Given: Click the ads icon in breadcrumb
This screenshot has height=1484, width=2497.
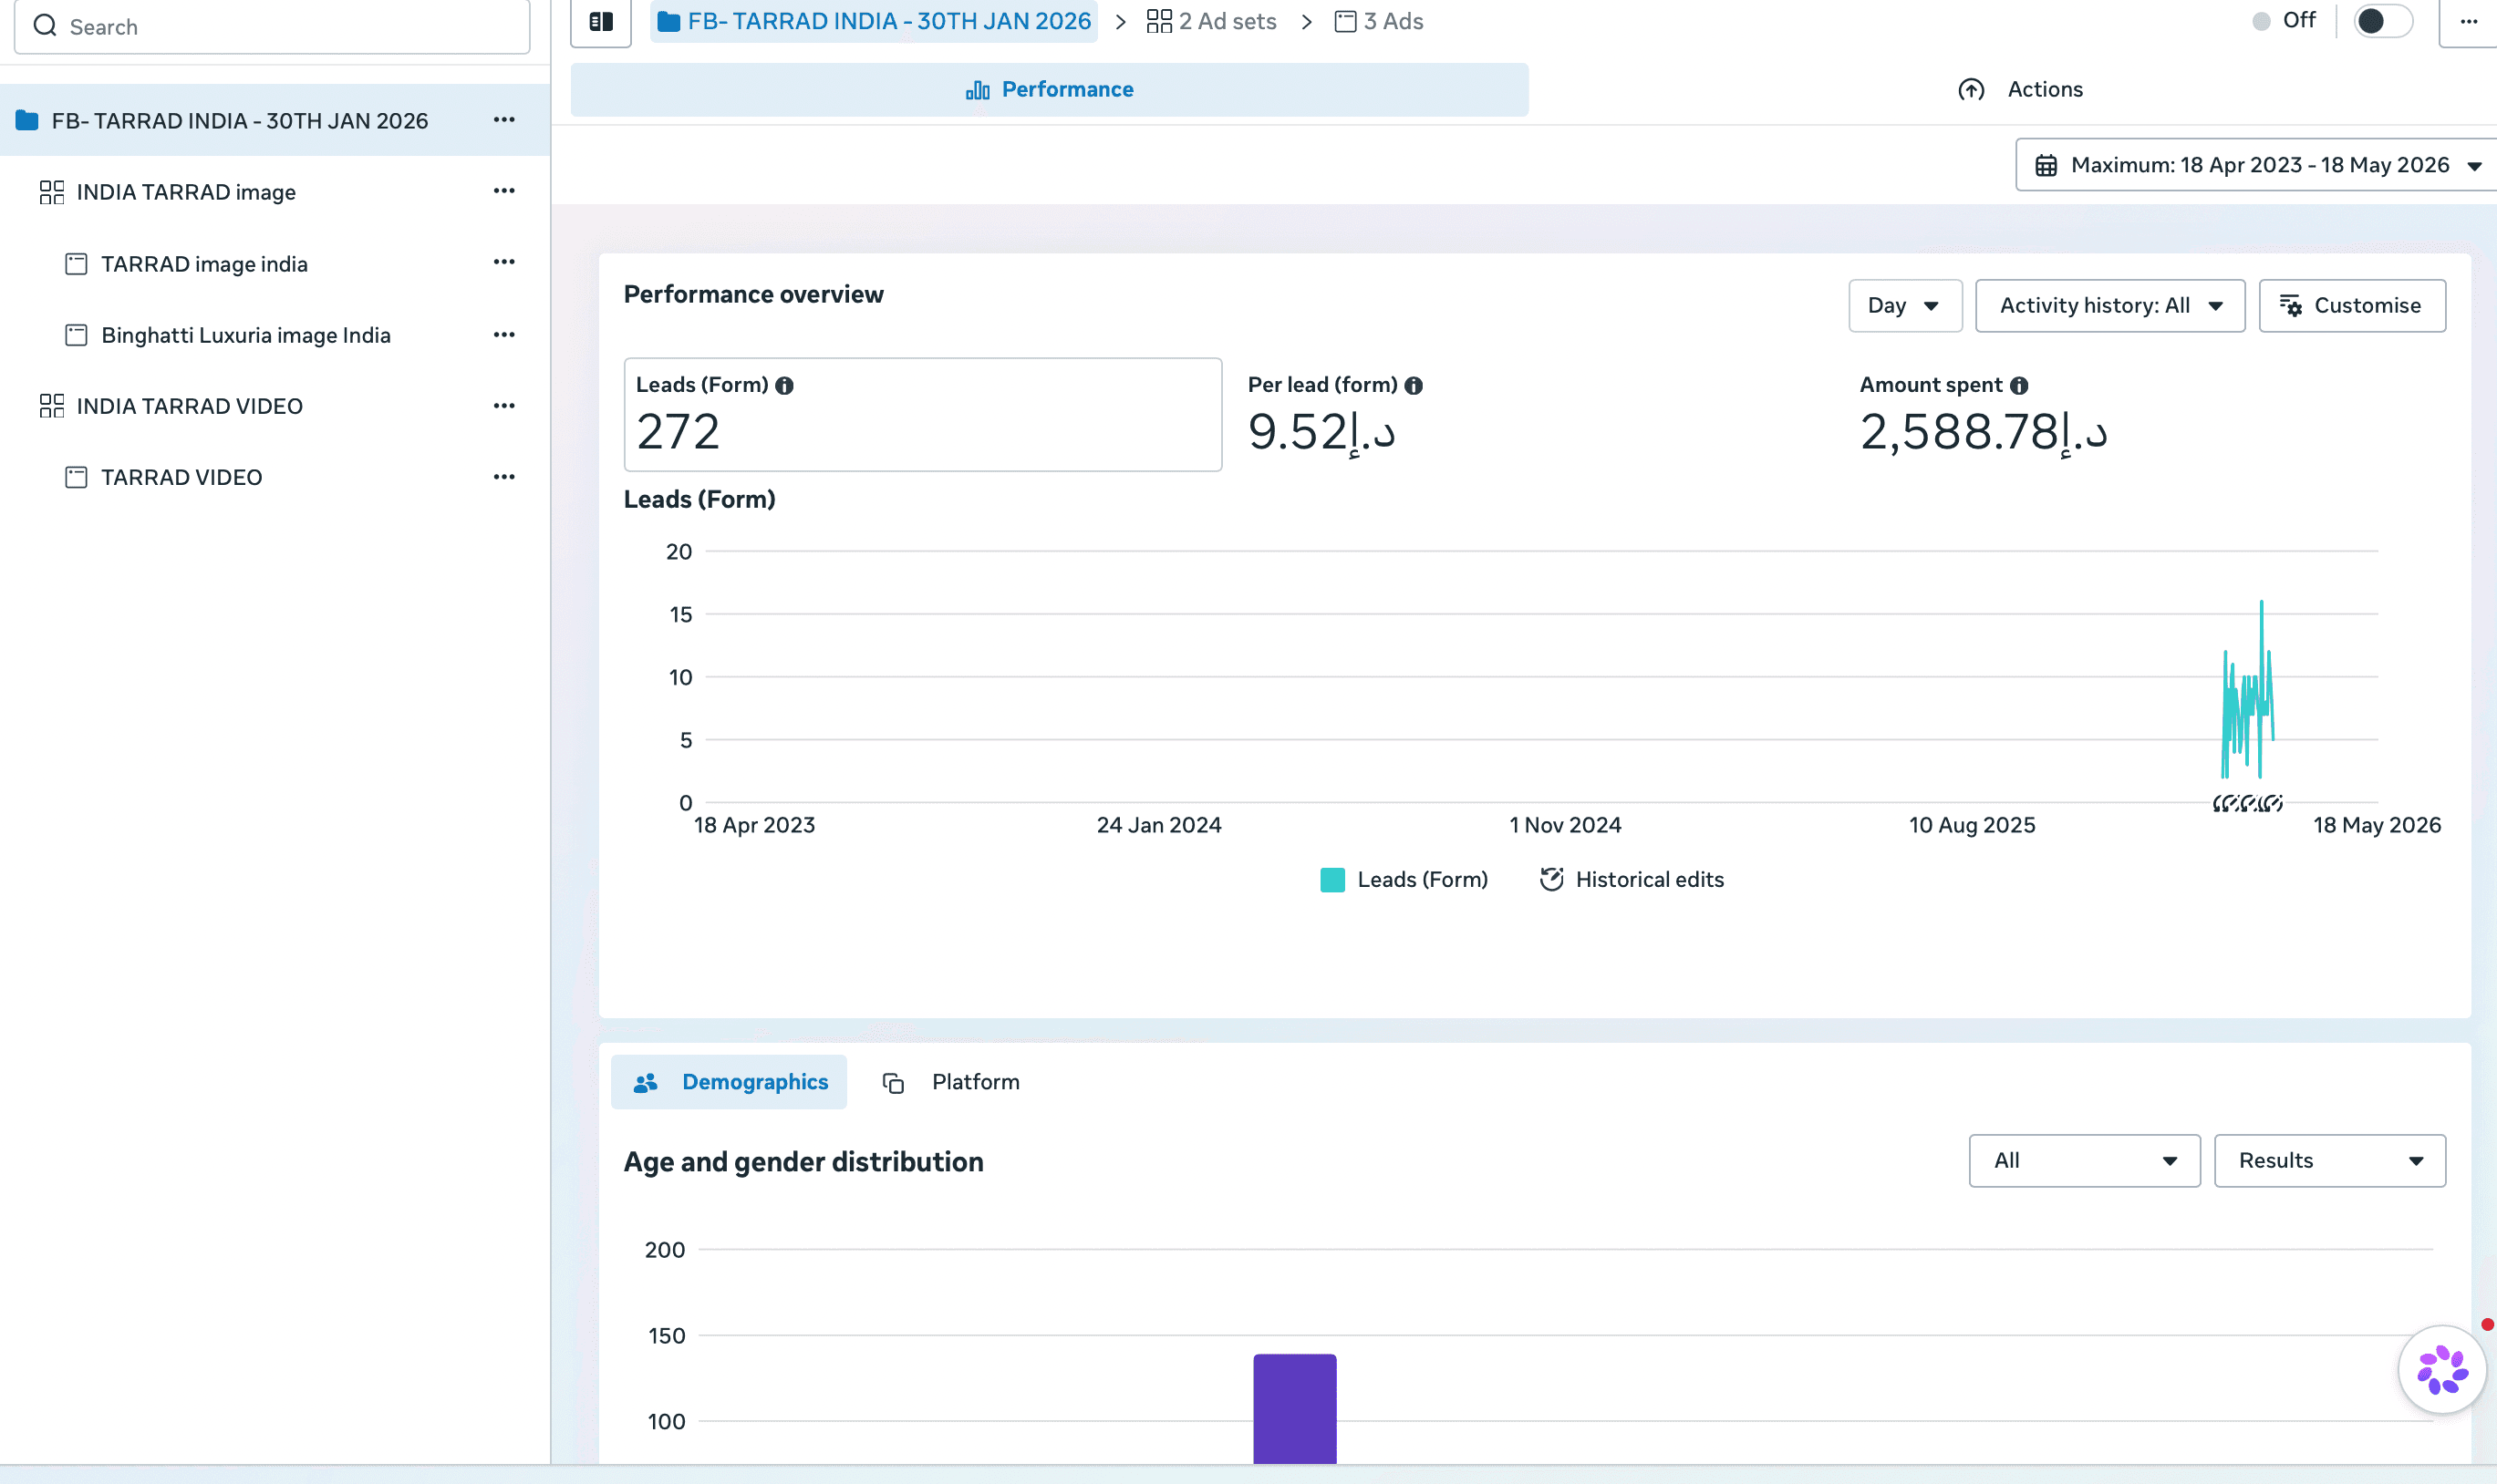Looking at the screenshot, I should click(x=1345, y=22).
